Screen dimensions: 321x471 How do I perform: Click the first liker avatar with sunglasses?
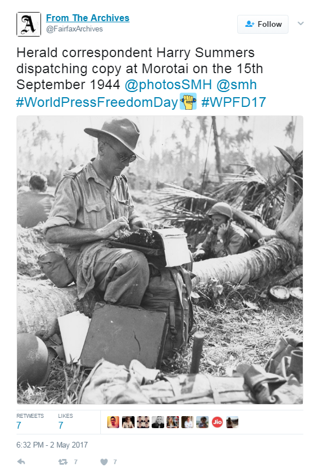tap(113, 422)
